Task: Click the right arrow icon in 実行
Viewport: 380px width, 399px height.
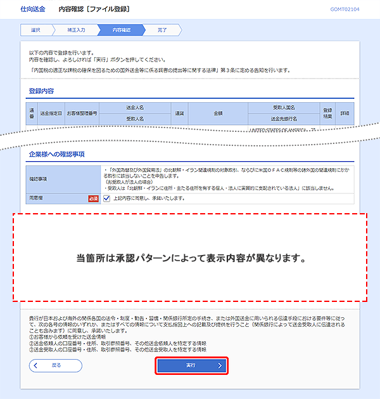Action: coord(219,365)
